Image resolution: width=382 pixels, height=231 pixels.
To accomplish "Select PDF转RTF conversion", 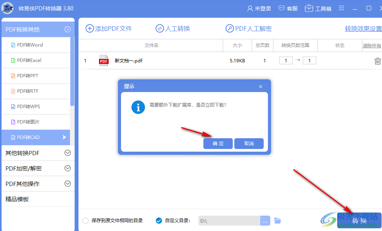I will [x=36, y=91].
